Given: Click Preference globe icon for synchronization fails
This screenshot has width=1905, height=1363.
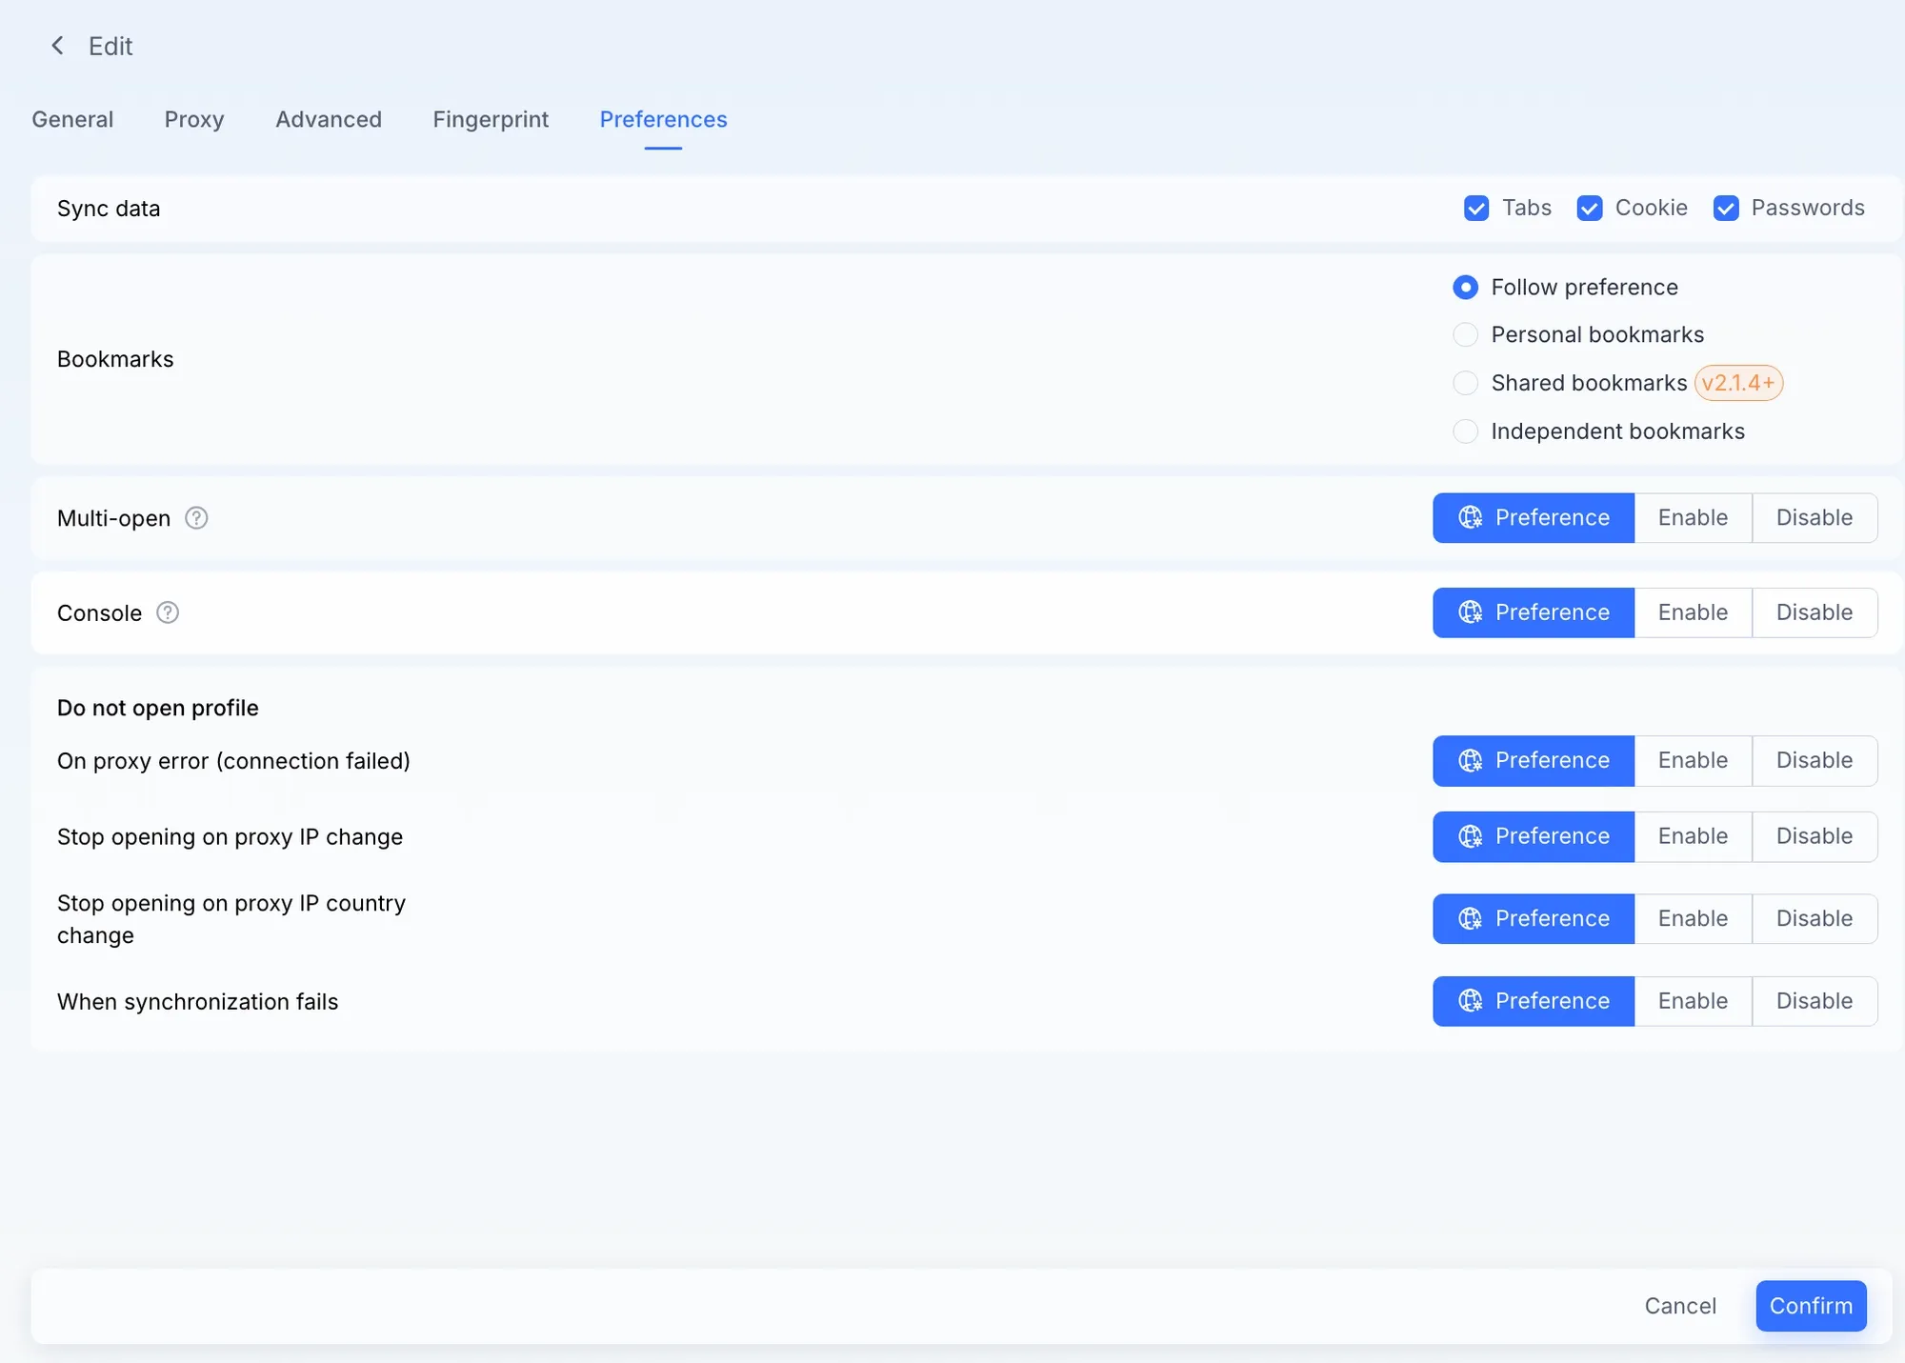Looking at the screenshot, I should coord(1471,1001).
